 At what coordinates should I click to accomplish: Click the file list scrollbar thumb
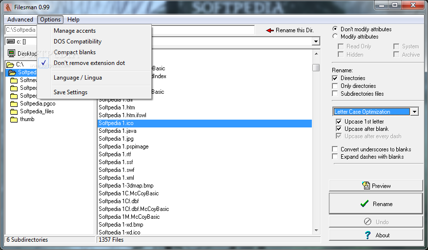tap(316, 67)
